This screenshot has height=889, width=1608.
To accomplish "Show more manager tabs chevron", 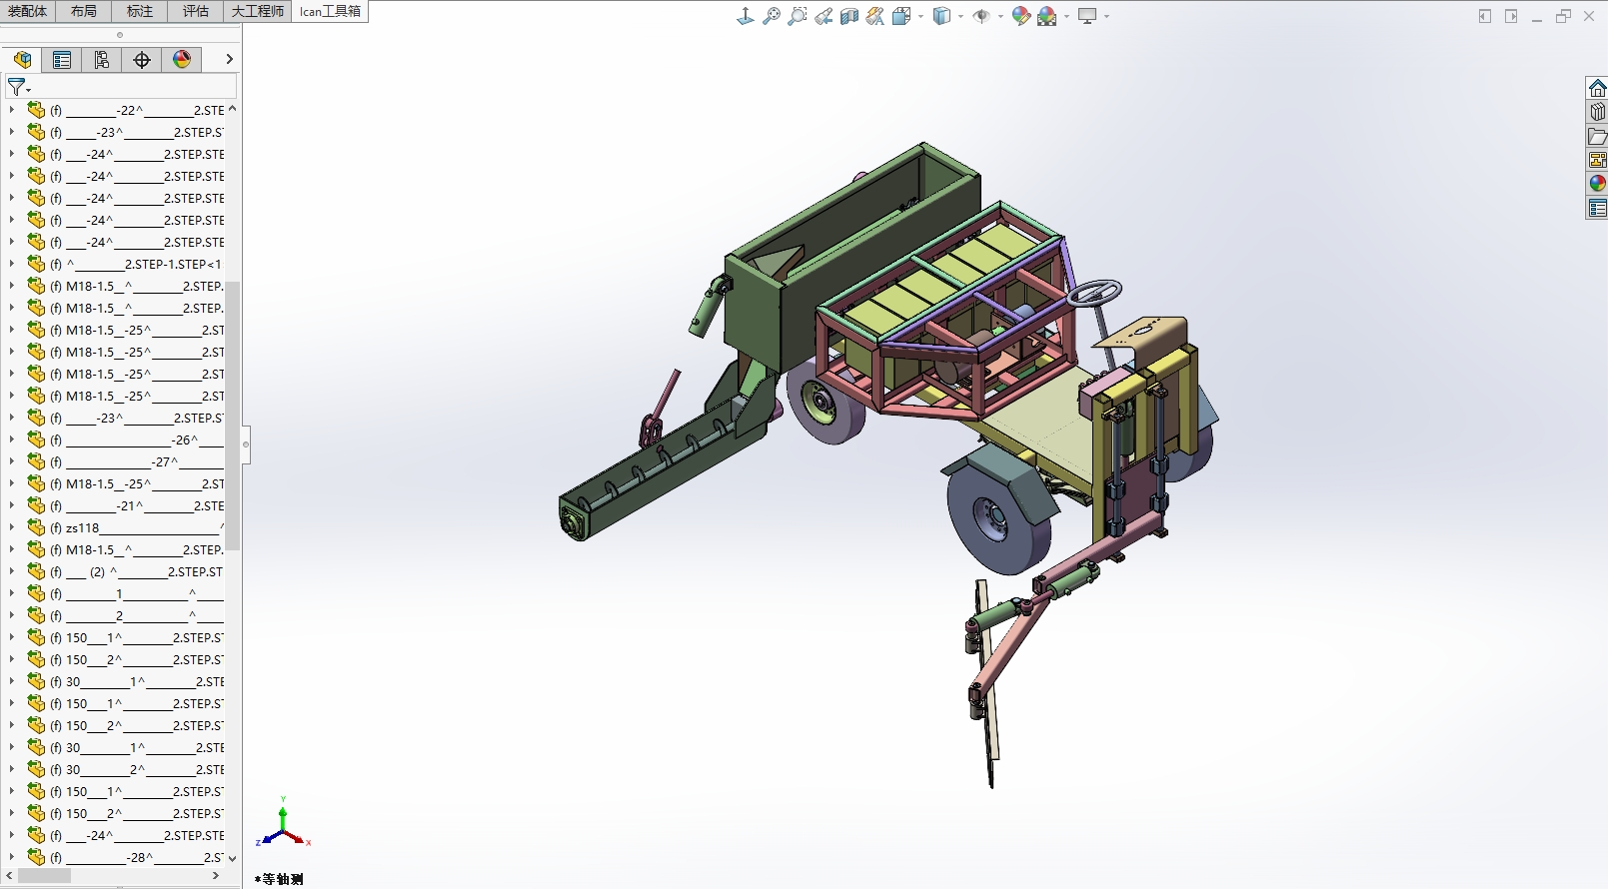I will (x=229, y=60).
